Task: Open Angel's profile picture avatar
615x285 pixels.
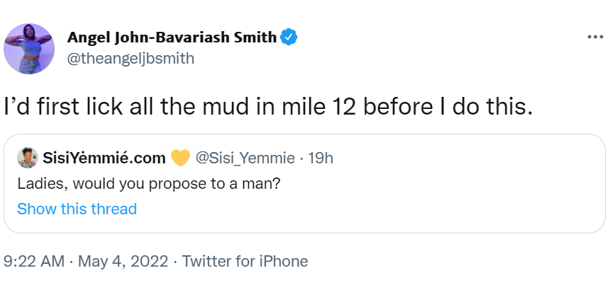Action: [x=29, y=47]
